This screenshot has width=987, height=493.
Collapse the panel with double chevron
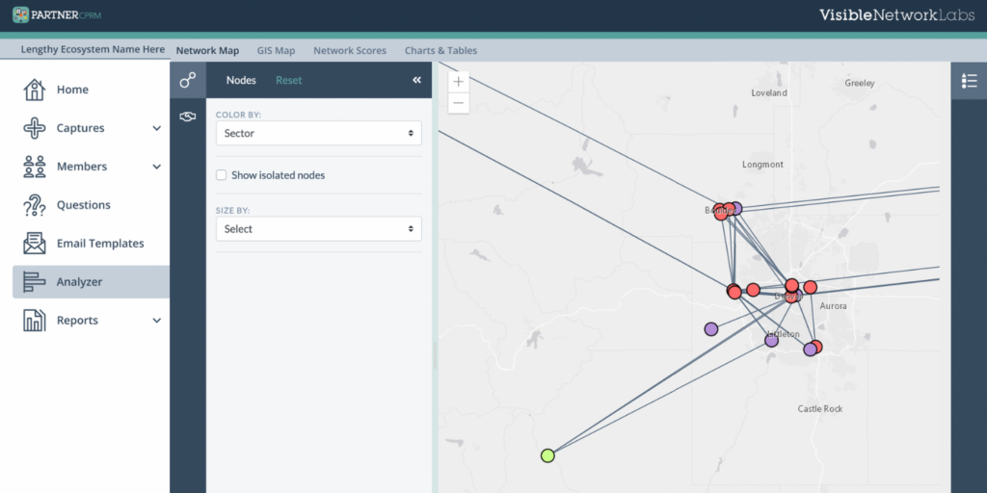416,80
